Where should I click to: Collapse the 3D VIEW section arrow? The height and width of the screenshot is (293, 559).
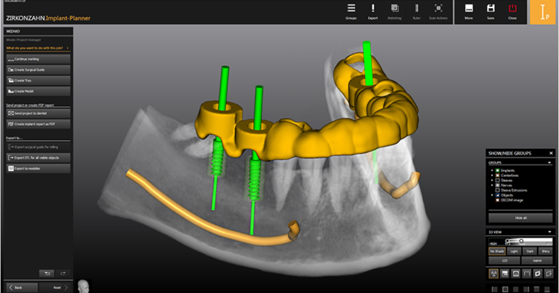(549, 232)
